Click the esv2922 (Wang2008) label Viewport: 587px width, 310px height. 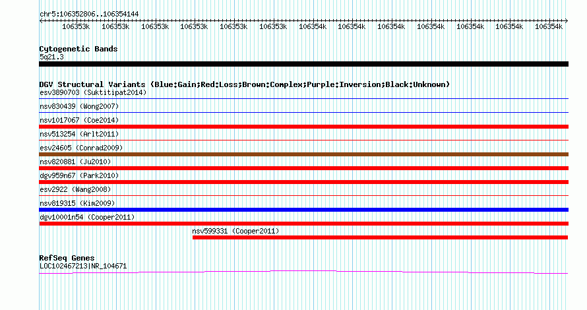[75, 189]
